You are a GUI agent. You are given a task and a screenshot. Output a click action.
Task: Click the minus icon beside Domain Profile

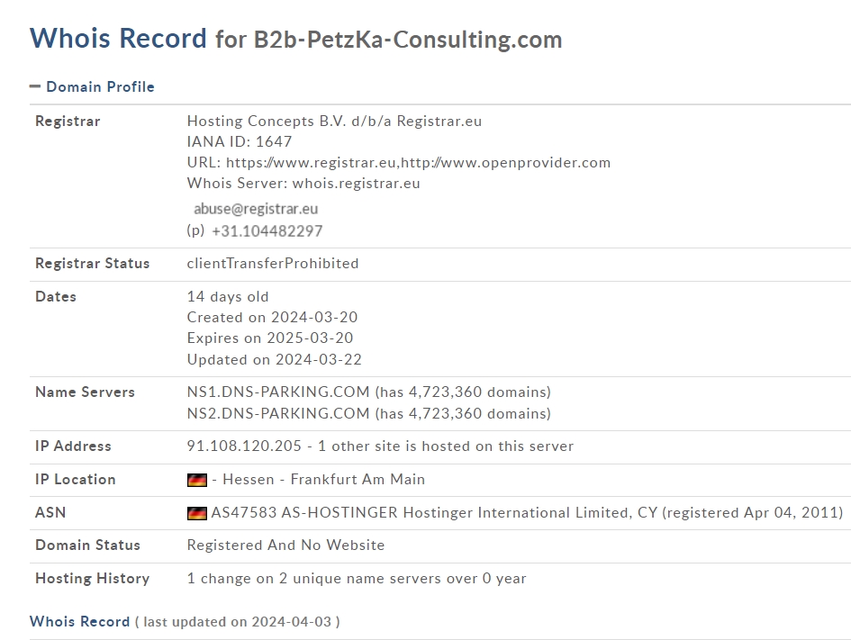[x=35, y=86]
